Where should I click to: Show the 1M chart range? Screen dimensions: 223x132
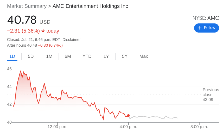(x=49, y=56)
